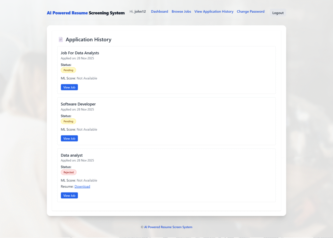This screenshot has height=238, width=333.
Task: Select the Data analyst card title
Action: (x=72, y=155)
